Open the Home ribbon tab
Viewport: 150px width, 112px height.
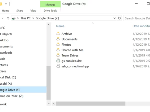pos(5,11)
